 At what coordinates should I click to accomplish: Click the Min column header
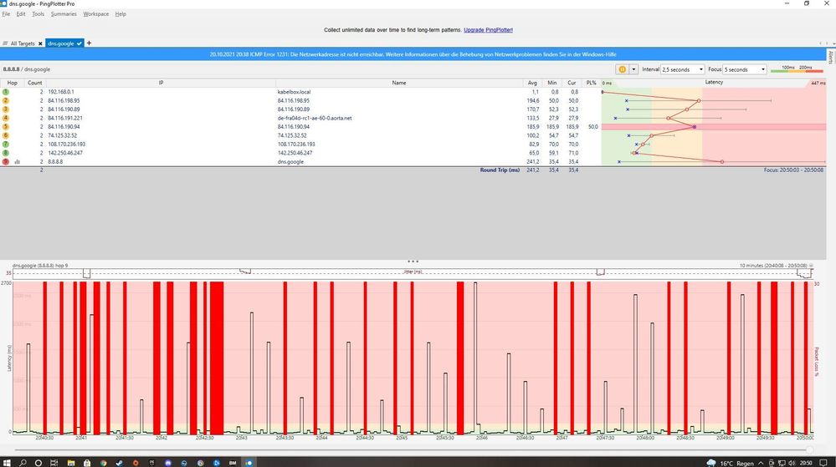tap(551, 83)
